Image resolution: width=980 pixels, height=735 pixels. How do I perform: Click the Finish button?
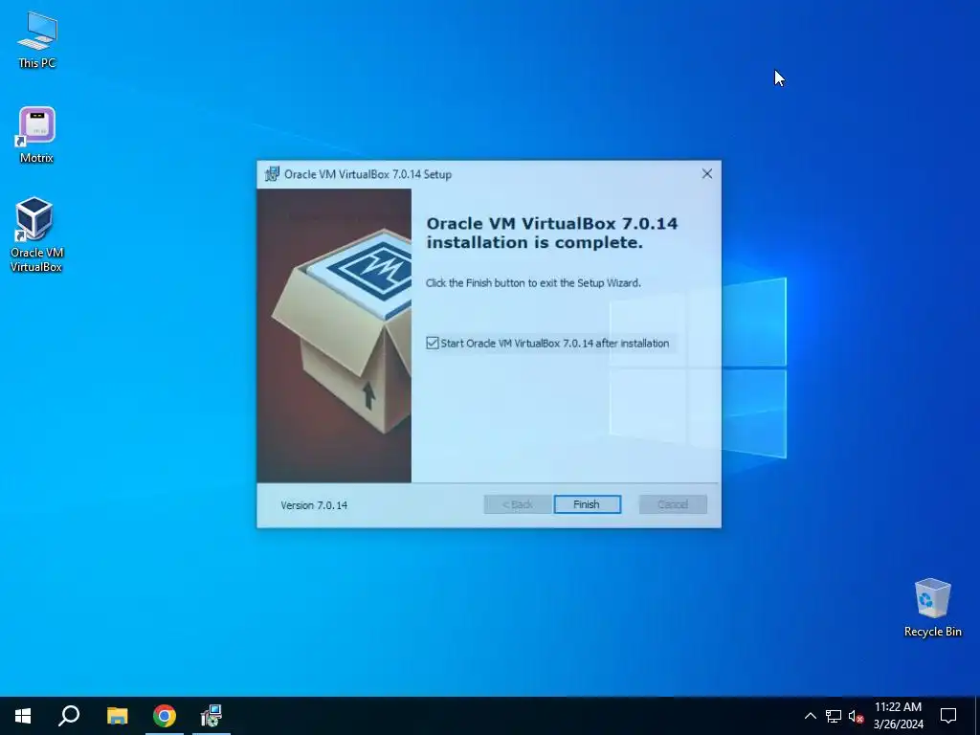click(587, 504)
